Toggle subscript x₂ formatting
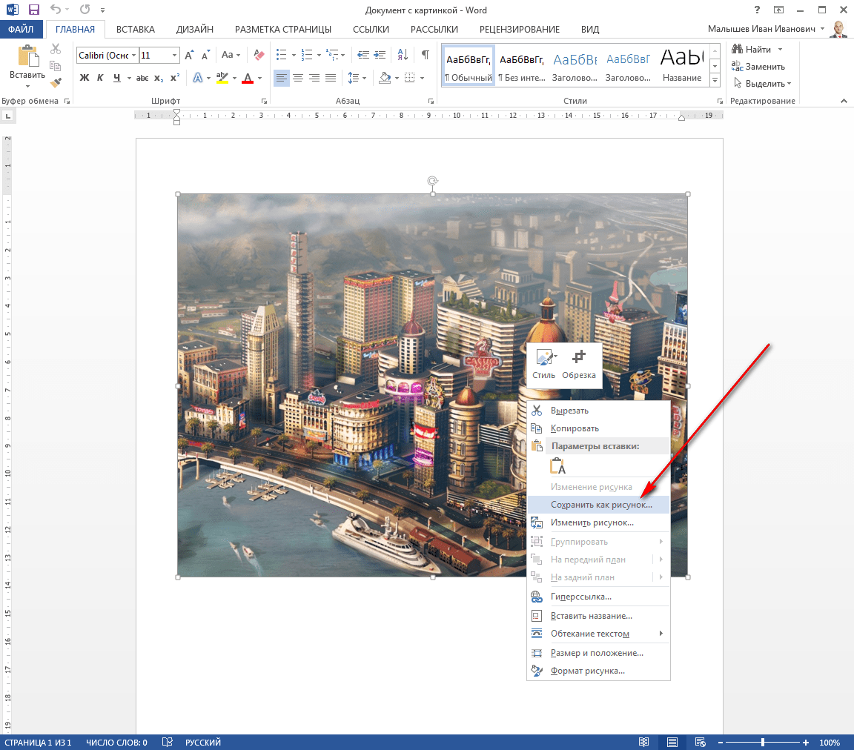Image resolution: width=854 pixels, height=750 pixels. (159, 78)
